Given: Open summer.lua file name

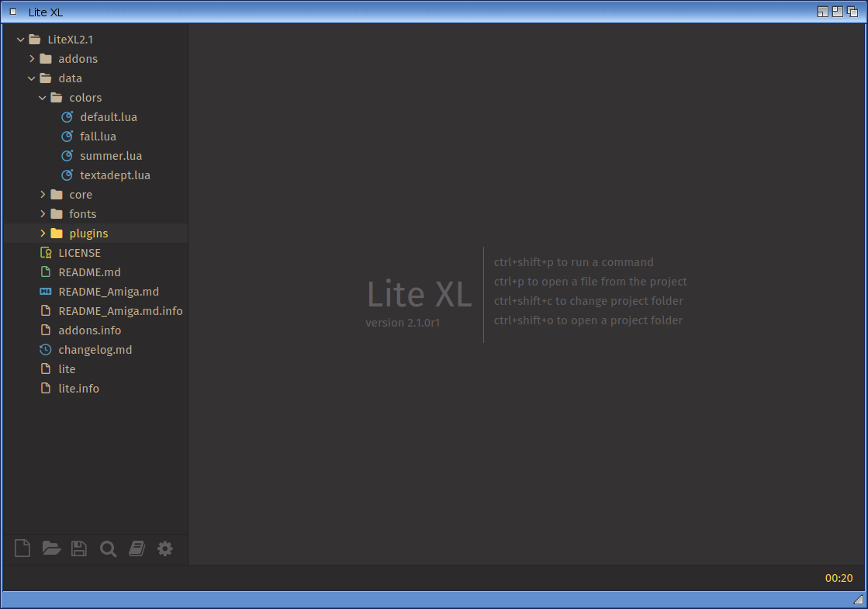Looking at the screenshot, I should tap(111, 156).
